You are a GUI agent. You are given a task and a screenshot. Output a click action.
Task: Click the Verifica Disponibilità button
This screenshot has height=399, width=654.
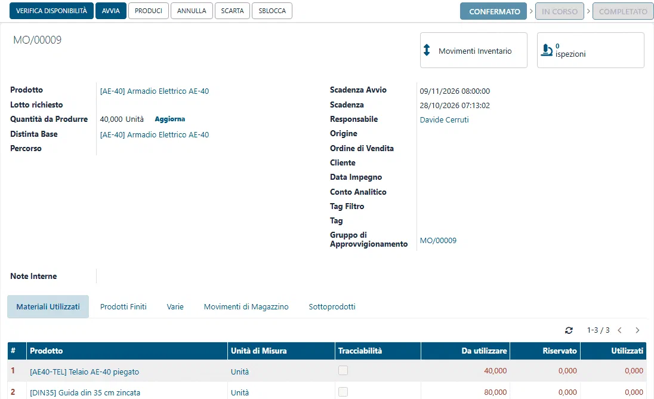click(x=52, y=11)
